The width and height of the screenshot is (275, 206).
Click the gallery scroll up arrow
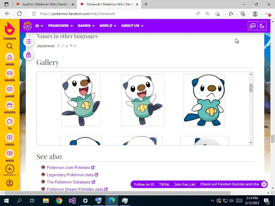[x=251, y=74]
